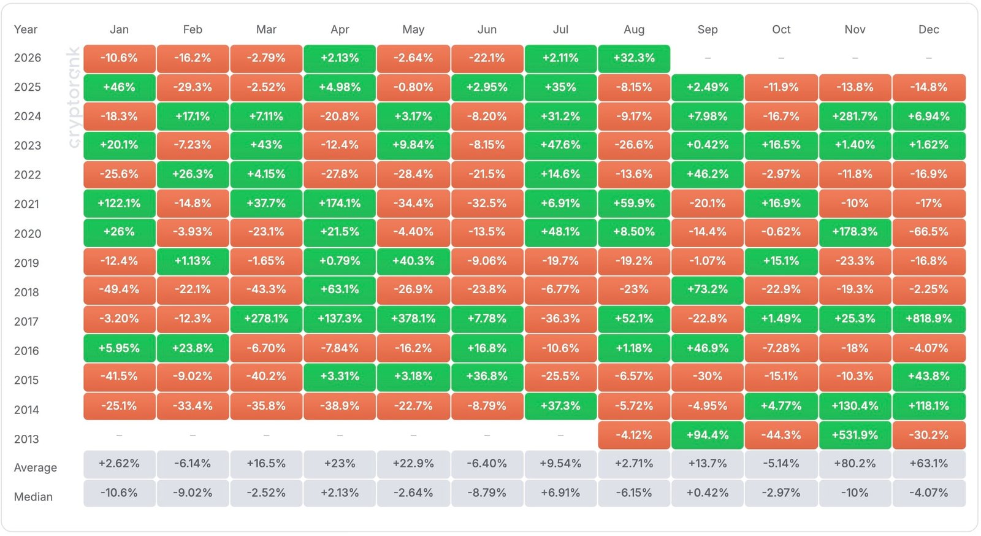981x536 pixels.
Task: Click the November 2013 +531.9% cell
Action: click(855, 435)
